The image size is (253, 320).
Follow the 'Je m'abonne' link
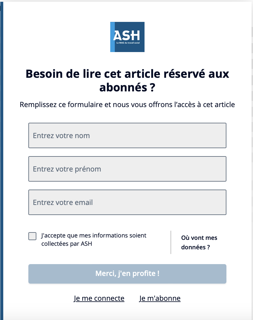tap(160, 298)
